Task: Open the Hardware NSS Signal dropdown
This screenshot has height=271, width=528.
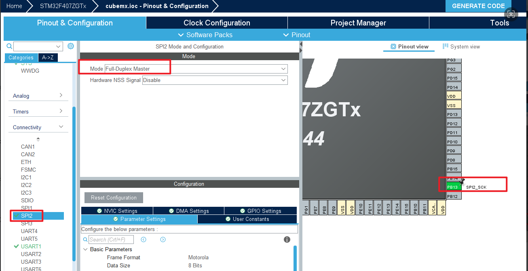Action: click(x=215, y=80)
